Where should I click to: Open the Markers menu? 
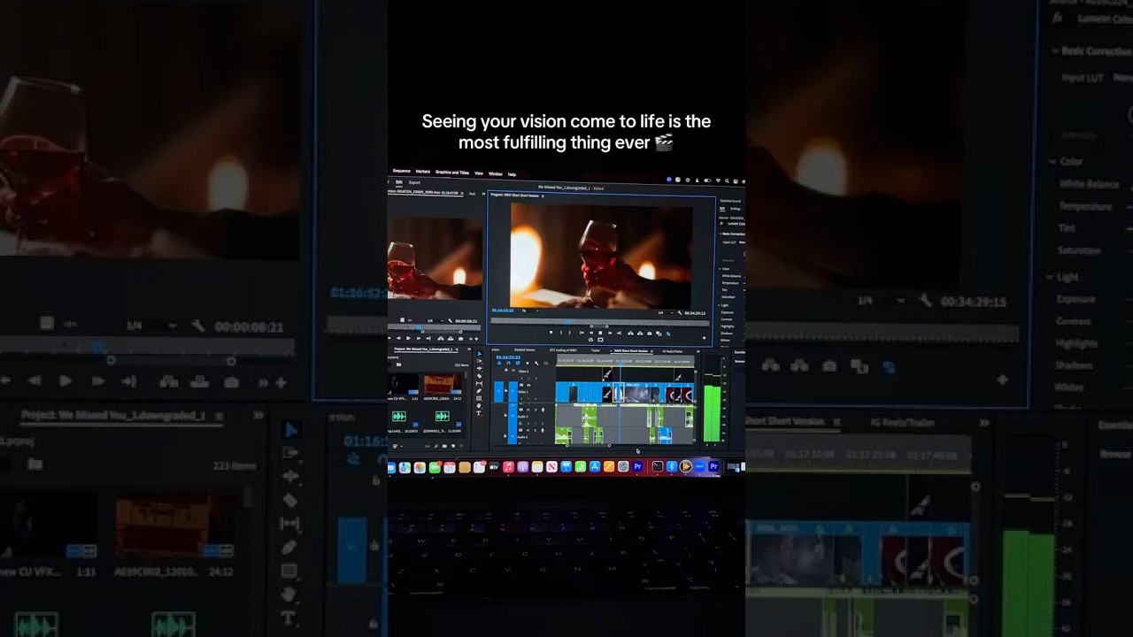(423, 172)
